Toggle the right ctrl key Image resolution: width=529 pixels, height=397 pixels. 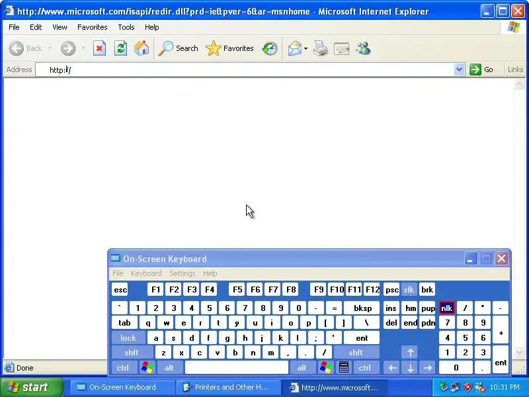pos(365,368)
